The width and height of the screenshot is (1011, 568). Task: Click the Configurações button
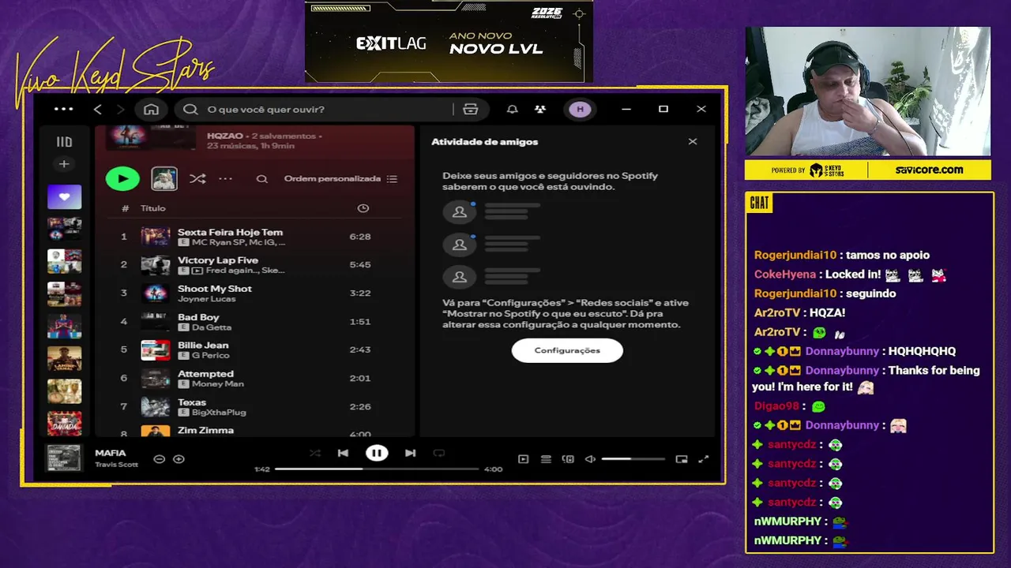click(x=567, y=350)
